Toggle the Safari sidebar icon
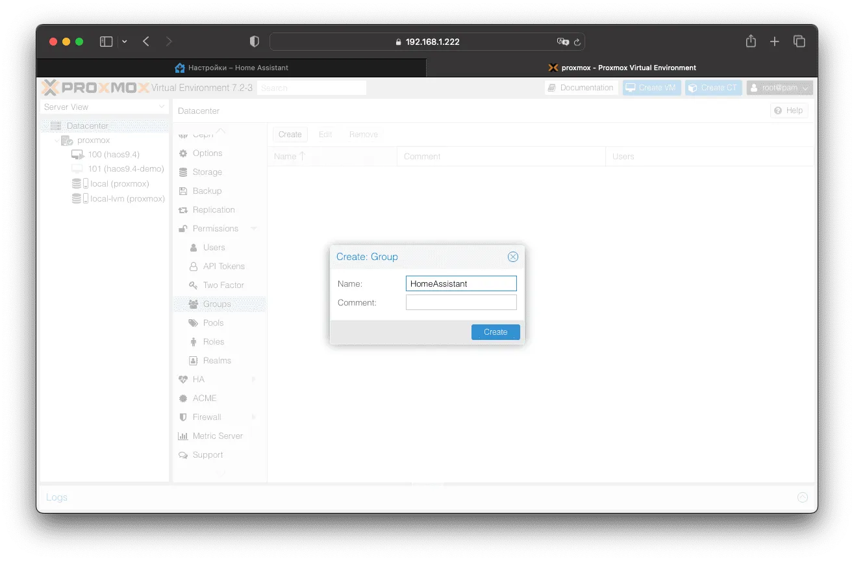The height and width of the screenshot is (561, 854). click(x=106, y=42)
